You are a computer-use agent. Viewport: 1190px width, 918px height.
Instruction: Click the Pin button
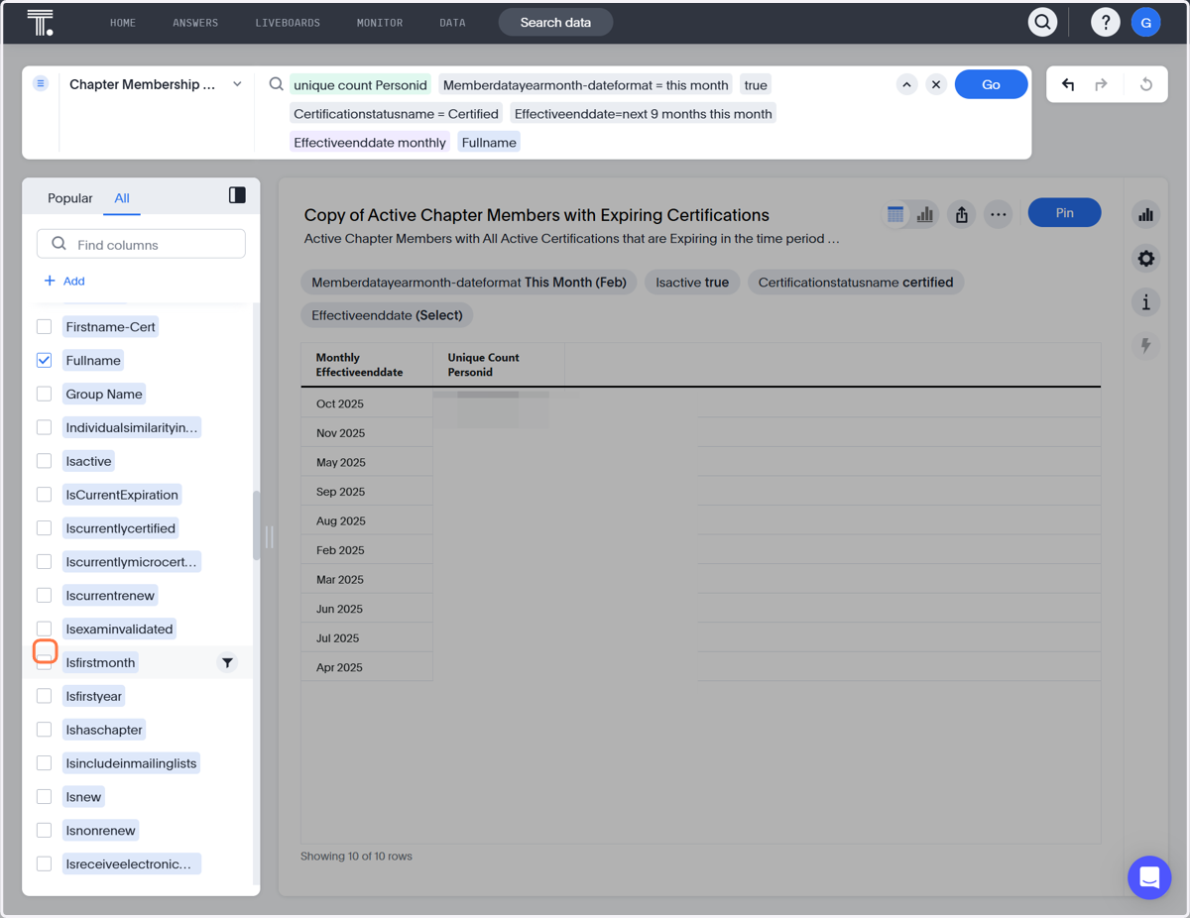1064,212
